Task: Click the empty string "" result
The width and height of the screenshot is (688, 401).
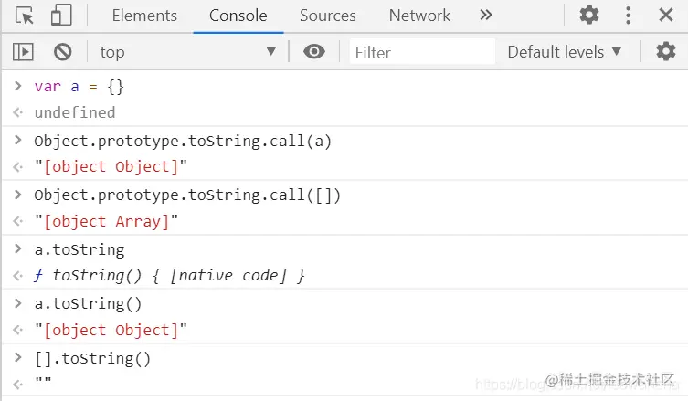Action: pos(43,381)
